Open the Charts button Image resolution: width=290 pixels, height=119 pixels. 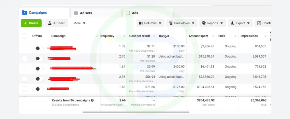coord(264,23)
